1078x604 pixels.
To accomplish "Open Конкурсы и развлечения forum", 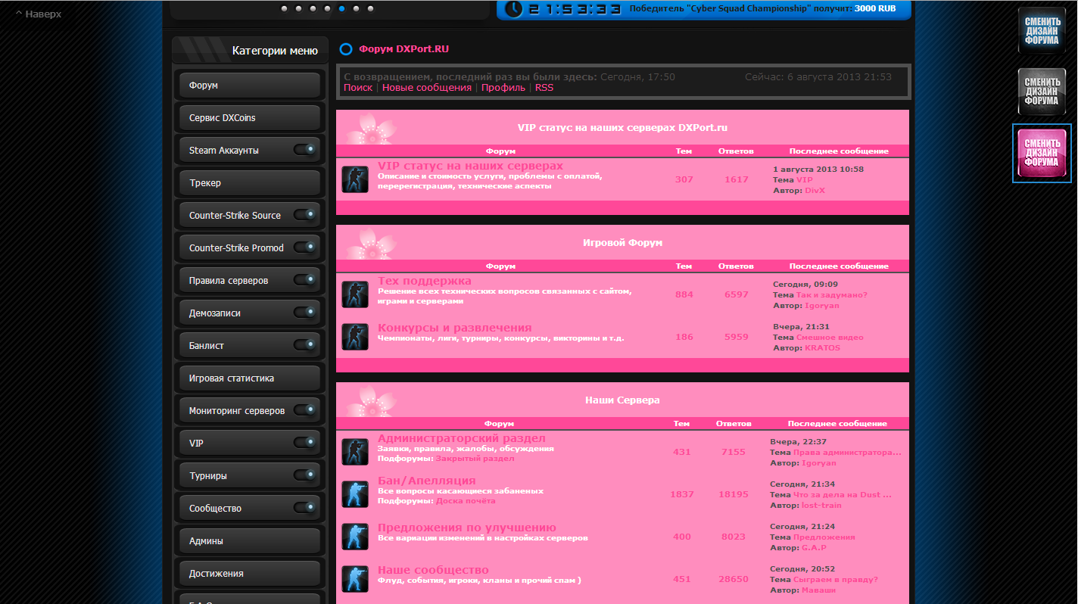I will (x=455, y=328).
